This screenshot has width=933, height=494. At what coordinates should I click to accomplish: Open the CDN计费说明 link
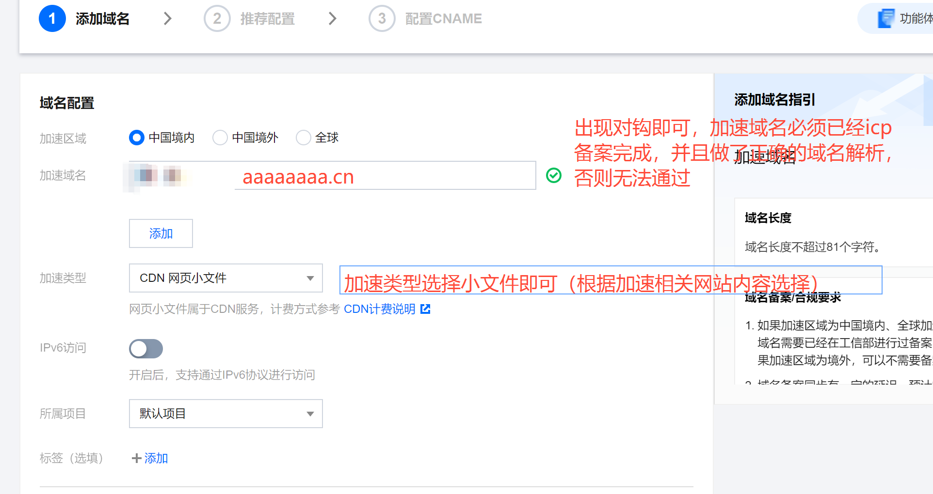pos(380,309)
